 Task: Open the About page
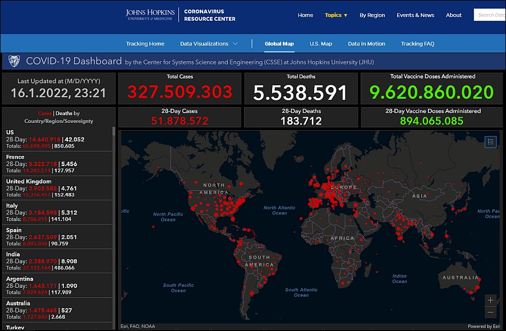coord(453,15)
